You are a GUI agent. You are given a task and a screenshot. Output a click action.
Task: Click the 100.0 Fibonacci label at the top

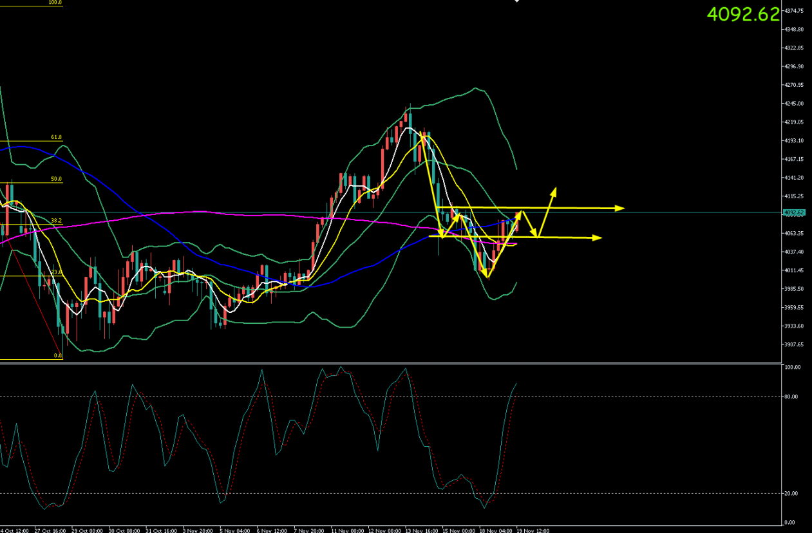55,3
